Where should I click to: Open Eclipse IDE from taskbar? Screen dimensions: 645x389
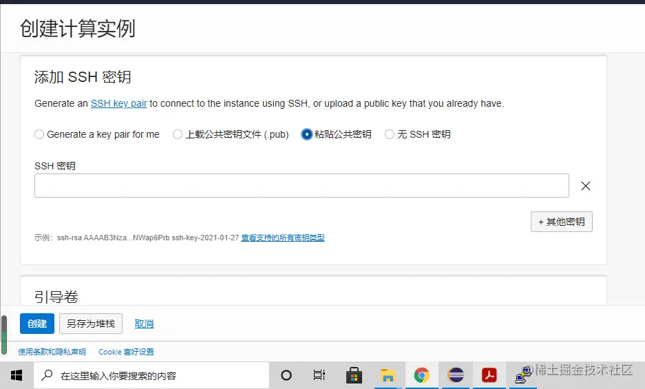point(456,375)
